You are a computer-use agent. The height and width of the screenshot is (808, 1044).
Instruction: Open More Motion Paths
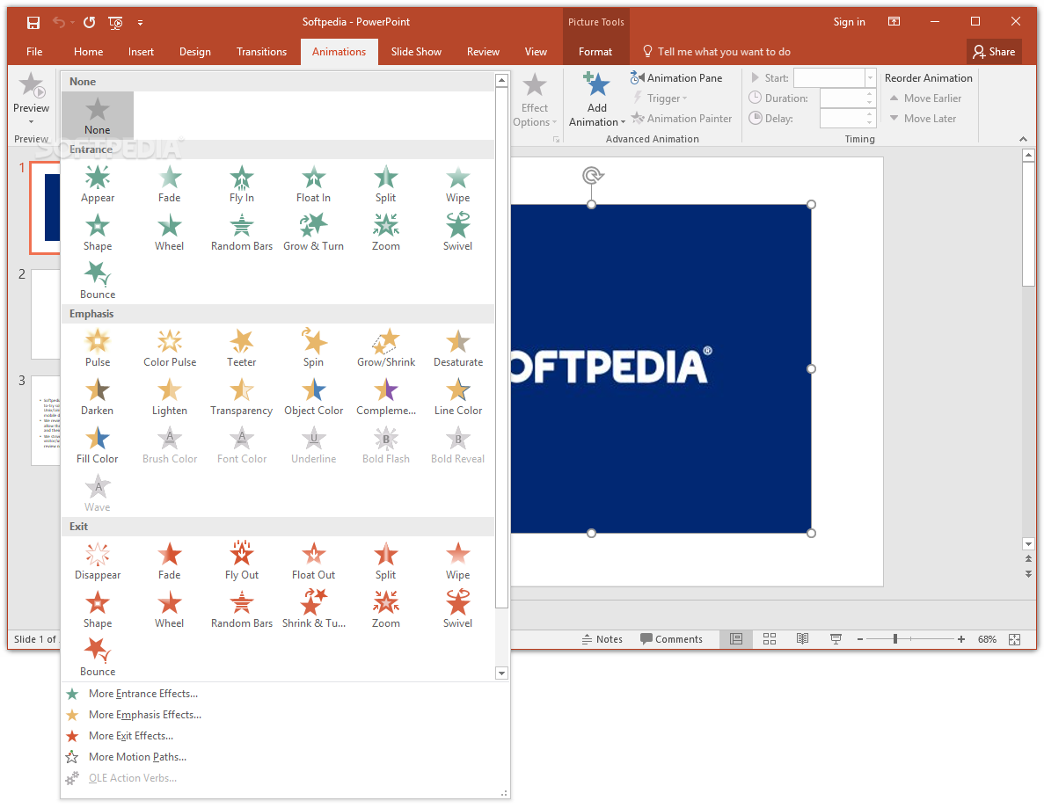(137, 757)
